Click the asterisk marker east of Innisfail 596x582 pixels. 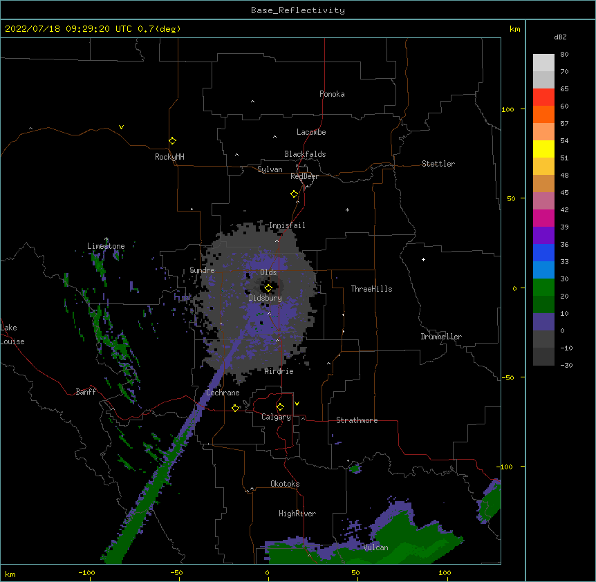tap(347, 209)
